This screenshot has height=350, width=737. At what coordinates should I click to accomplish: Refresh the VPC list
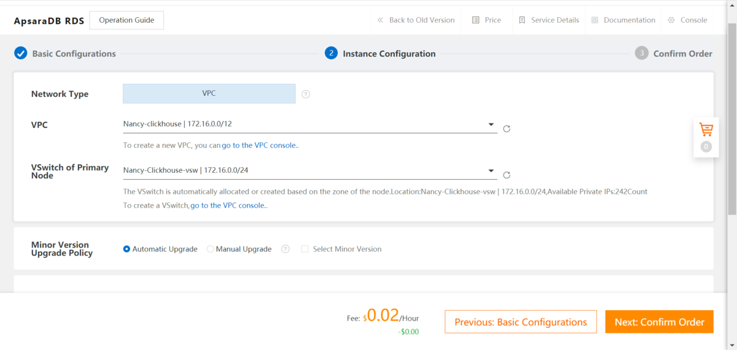(507, 129)
